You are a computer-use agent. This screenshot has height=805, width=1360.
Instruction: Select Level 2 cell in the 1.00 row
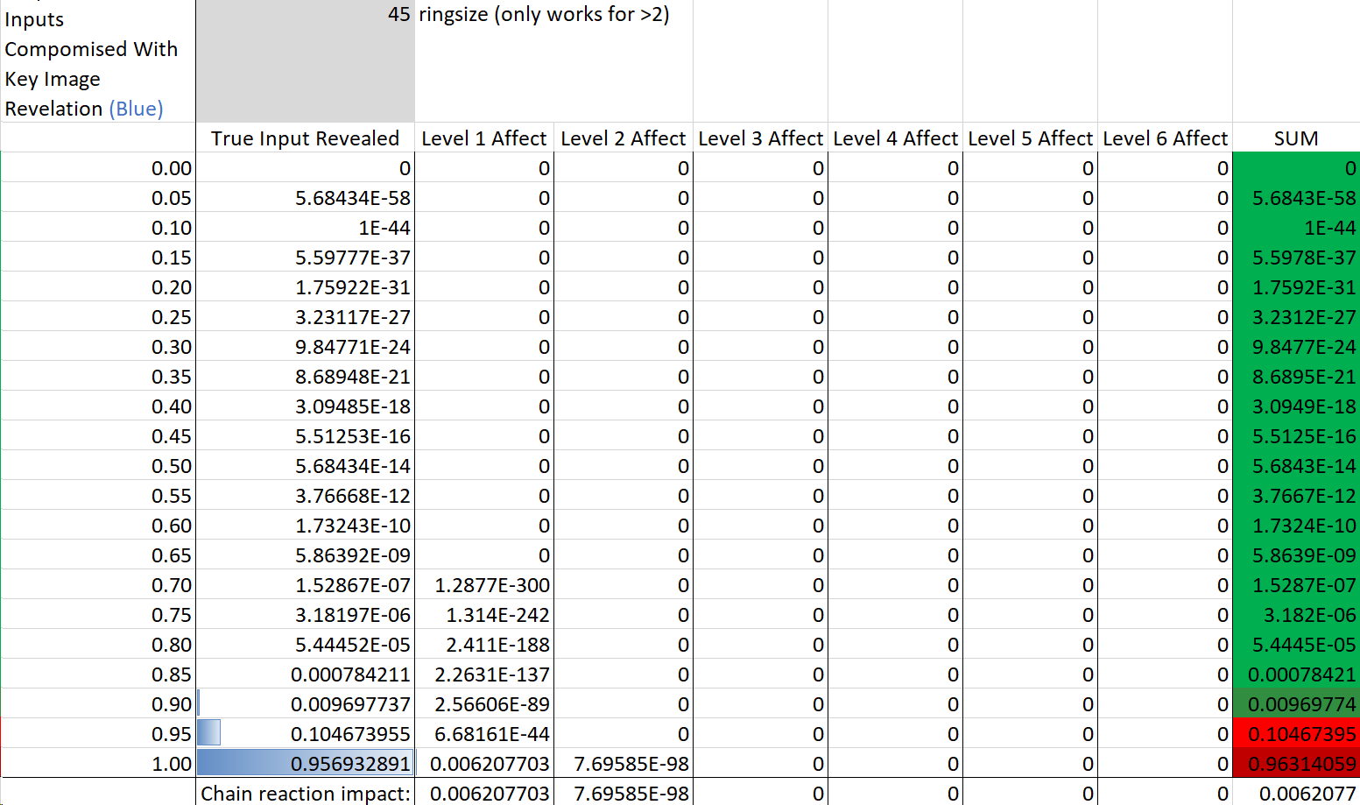(623, 763)
